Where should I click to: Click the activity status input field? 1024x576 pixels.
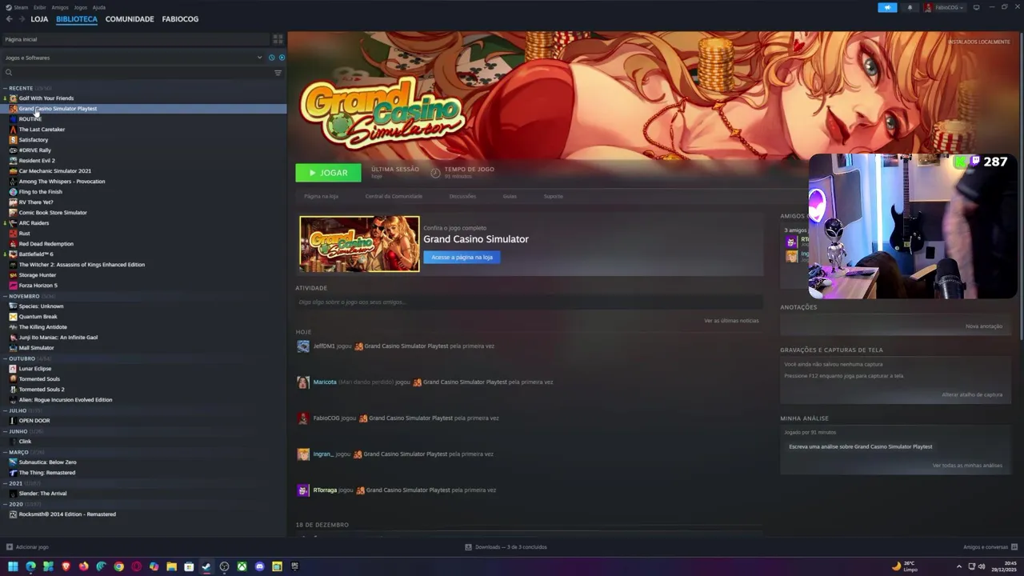(x=528, y=302)
